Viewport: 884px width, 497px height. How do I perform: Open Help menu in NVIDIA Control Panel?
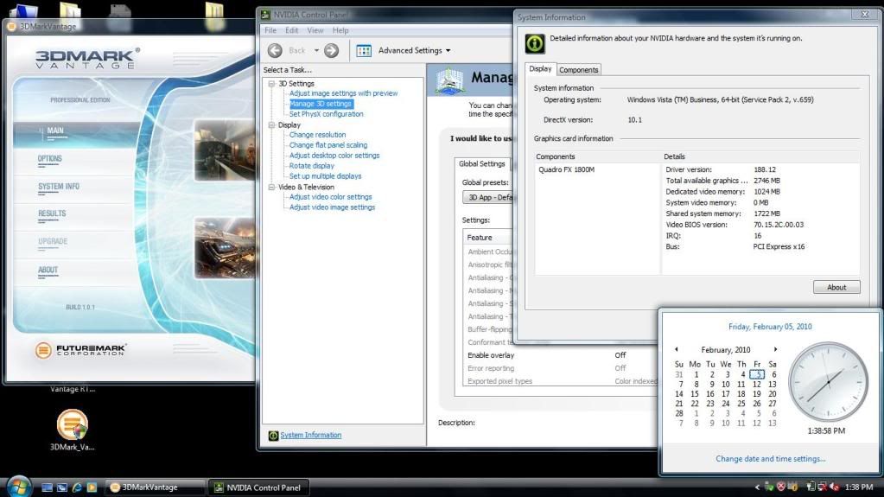(x=340, y=30)
